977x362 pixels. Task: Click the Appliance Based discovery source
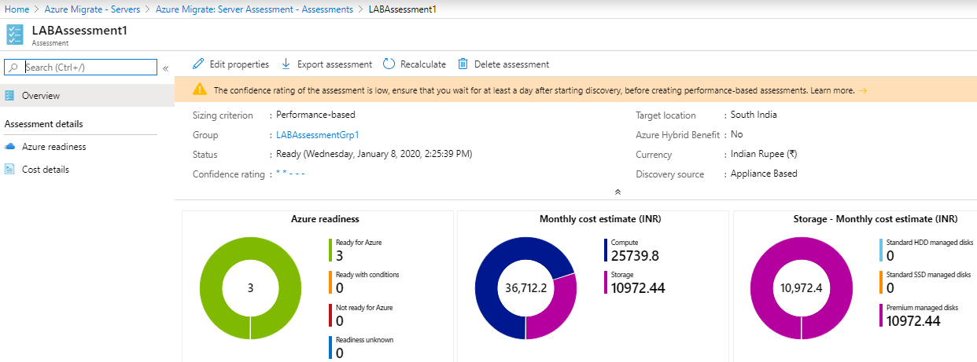(764, 174)
